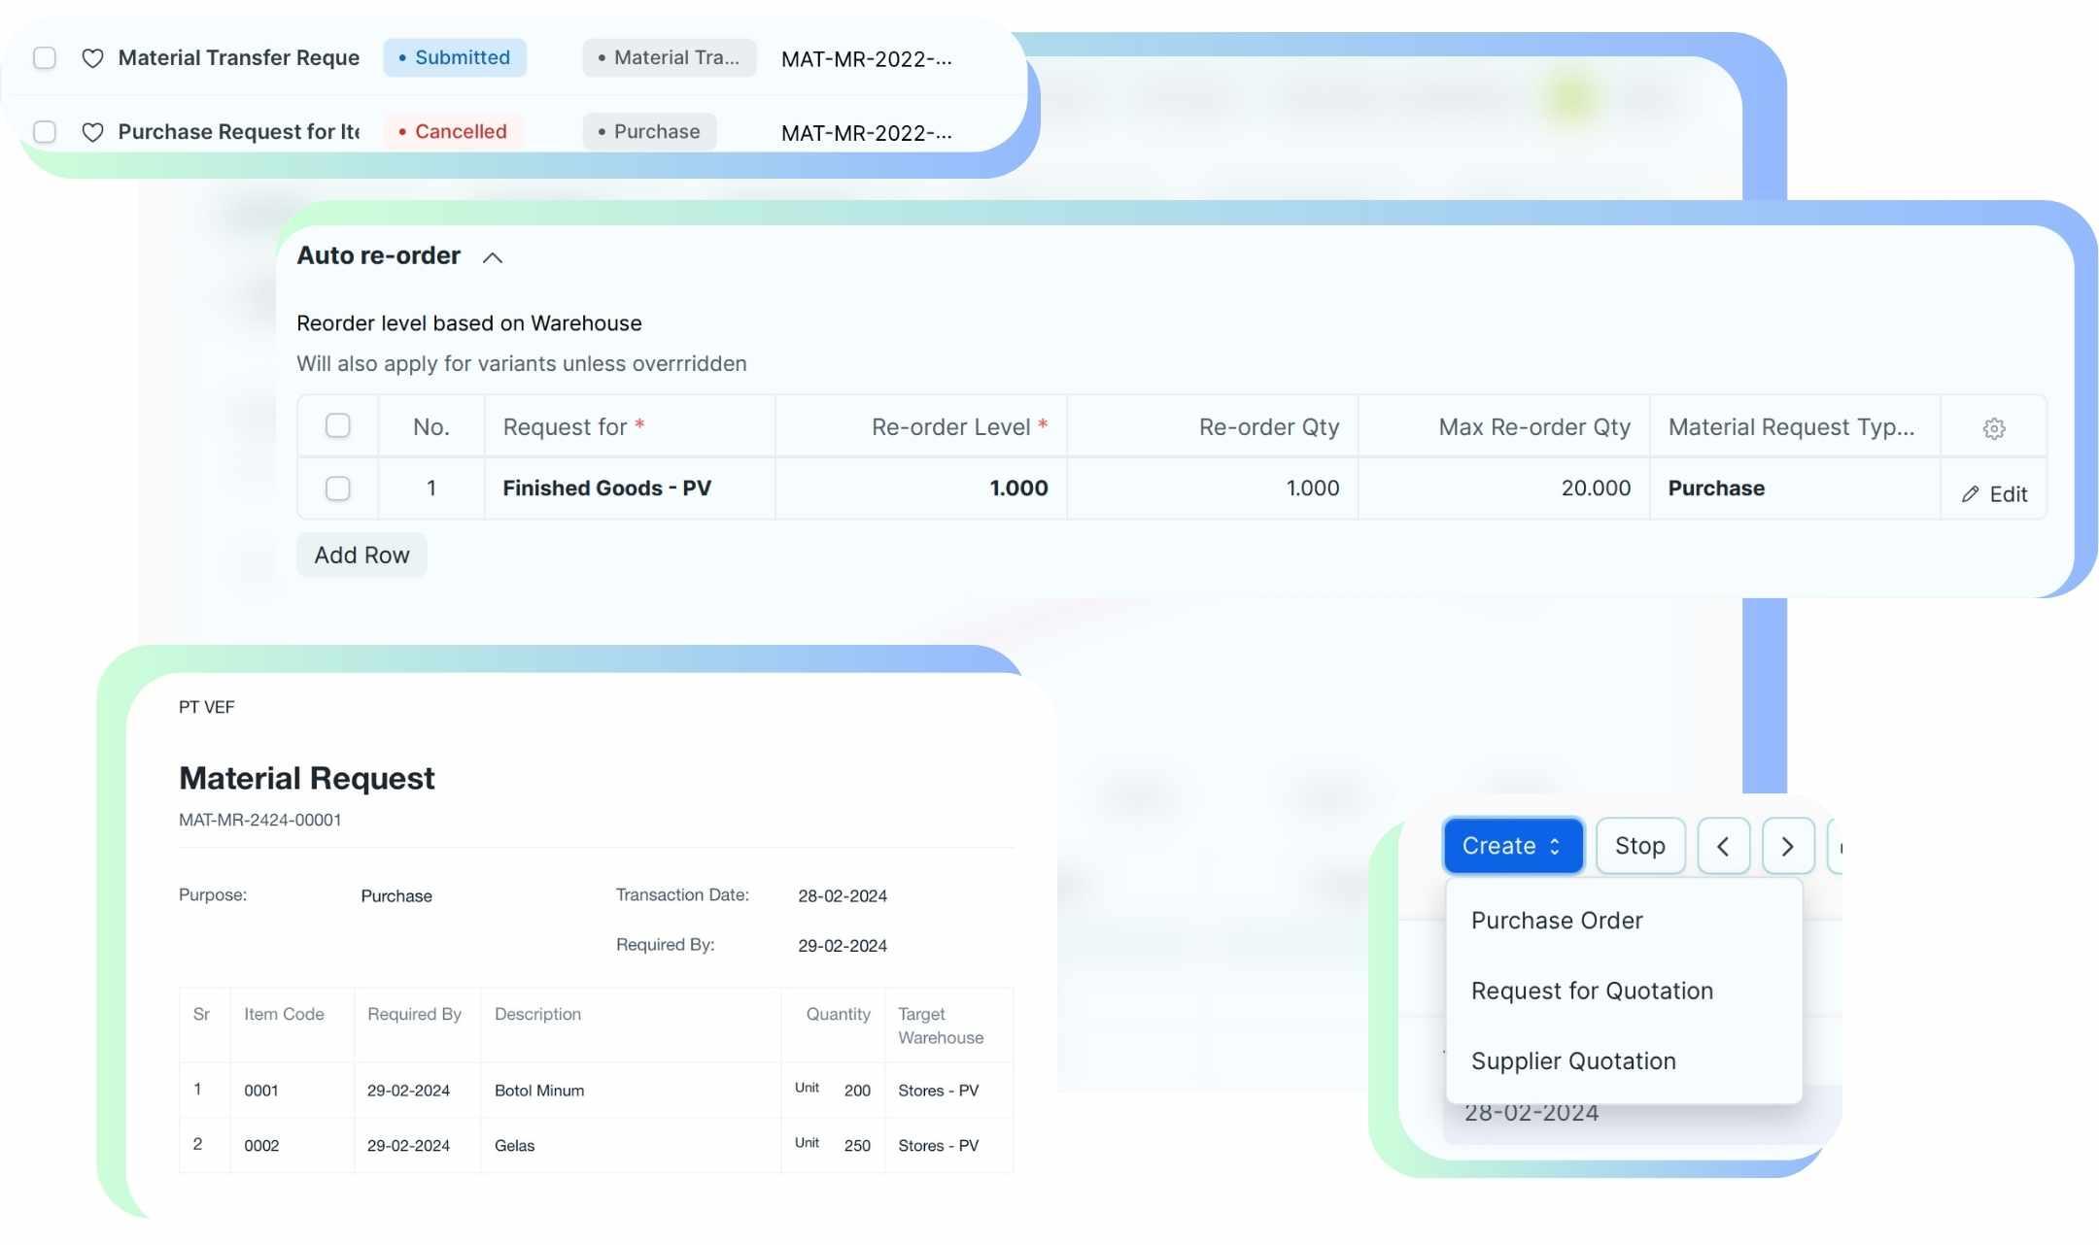Choose Supplier Quotation from menu
Viewport: 2099px width, 1245px height.
tap(1572, 1061)
